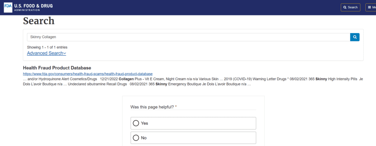Select the No radio button
Viewport: 376px width, 146px height.
coord(136,138)
